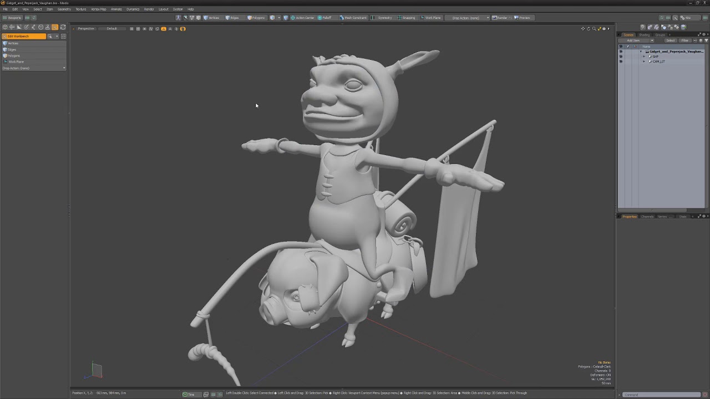
Task: Switch to the Channels tab
Action: [647, 217]
